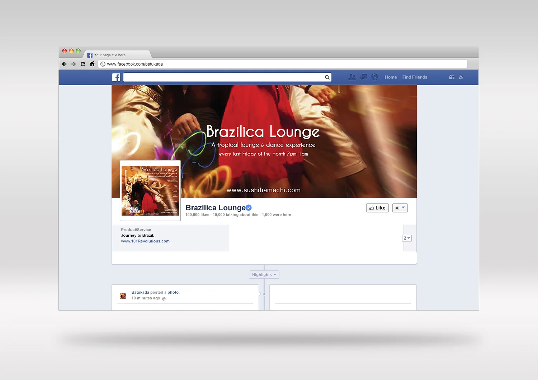Click the verified badge next to Brazilica Lounge

(x=249, y=208)
